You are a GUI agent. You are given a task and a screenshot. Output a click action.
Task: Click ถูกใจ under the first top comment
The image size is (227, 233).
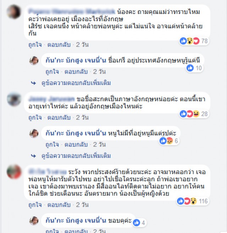(x=35, y=45)
